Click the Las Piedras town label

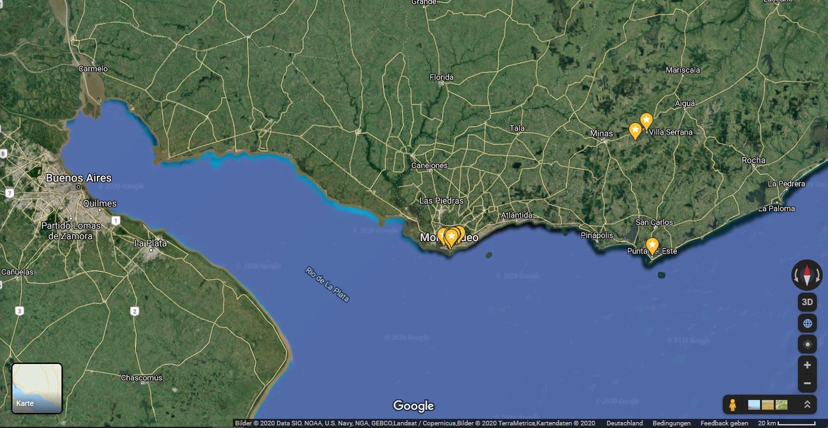[x=441, y=201]
